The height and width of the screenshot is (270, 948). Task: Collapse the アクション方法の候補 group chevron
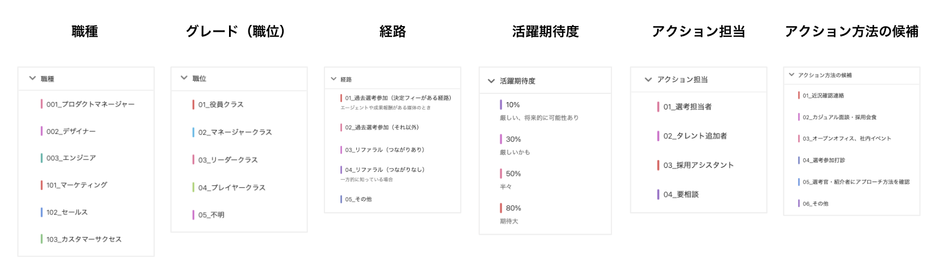tap(791, 74)
